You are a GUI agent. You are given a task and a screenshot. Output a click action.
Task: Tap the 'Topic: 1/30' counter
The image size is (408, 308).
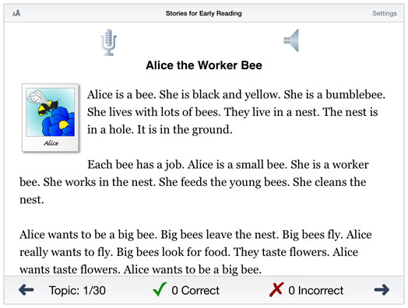coord(77,290)
